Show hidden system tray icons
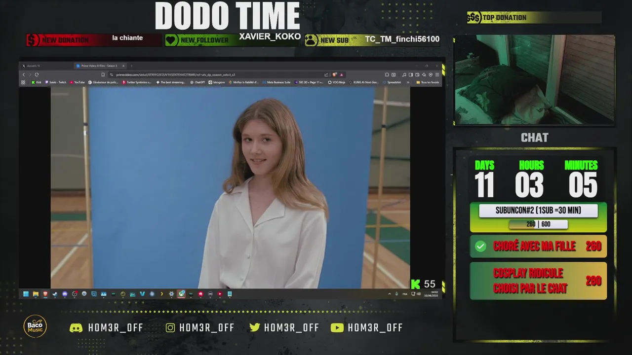Viewport: 632px width, 355px height. (390, 294)
